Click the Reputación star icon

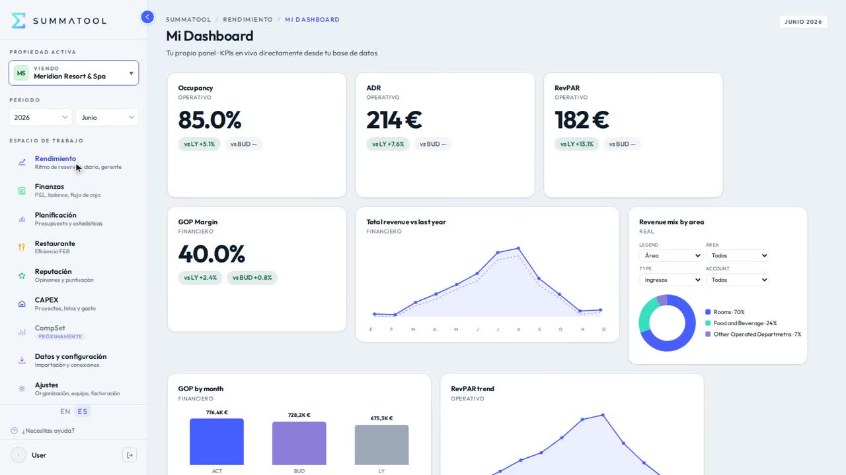[22, 276]
